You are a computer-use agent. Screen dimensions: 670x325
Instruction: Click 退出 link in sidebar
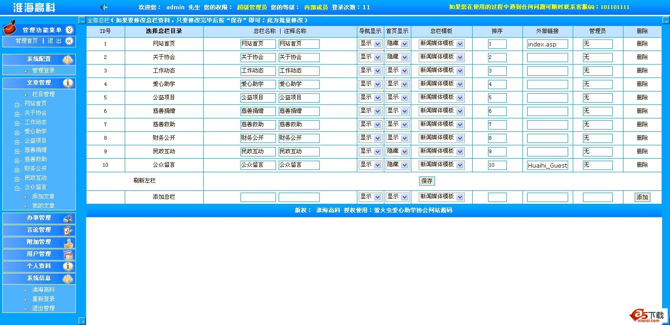[x=54, y=41]
